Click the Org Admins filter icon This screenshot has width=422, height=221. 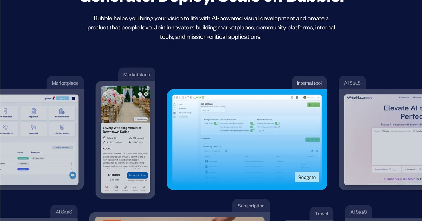point(312,151)
